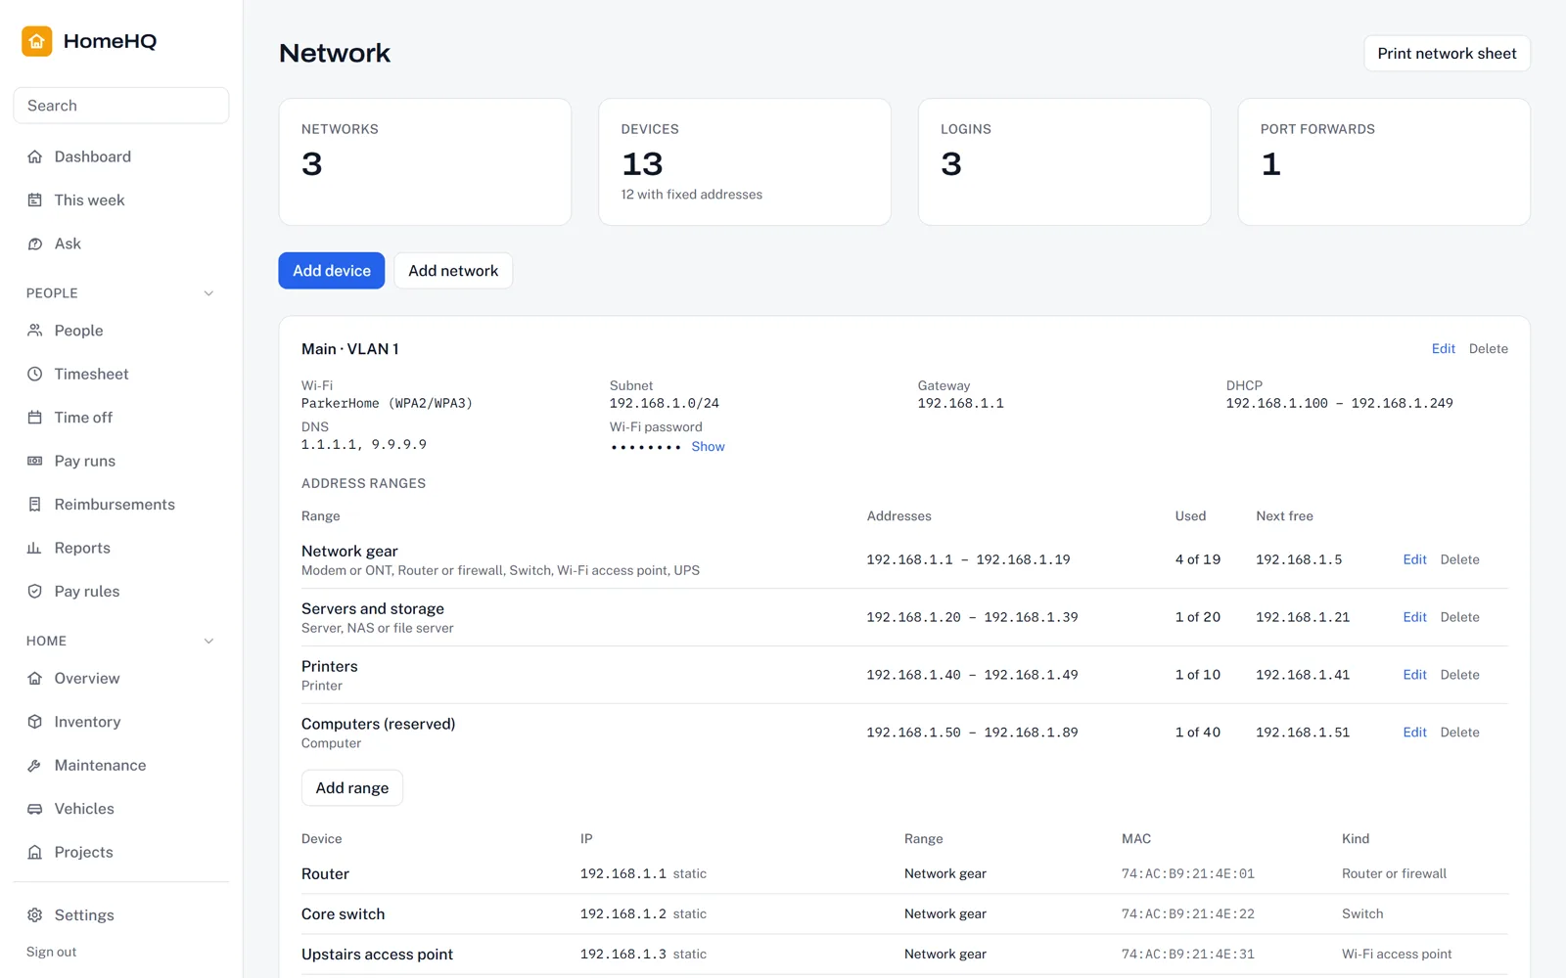Viewport: 1566px width, 978px height.
Task: Show the Wi-Fi password
Action: tap(708, 447)
